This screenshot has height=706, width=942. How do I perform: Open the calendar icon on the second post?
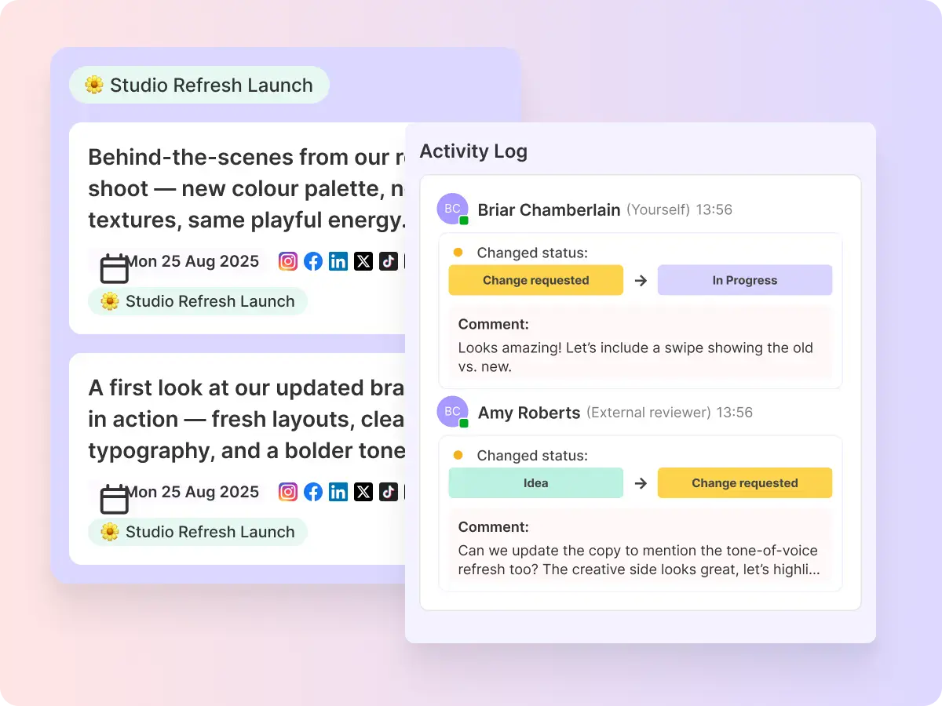(114, 500)
